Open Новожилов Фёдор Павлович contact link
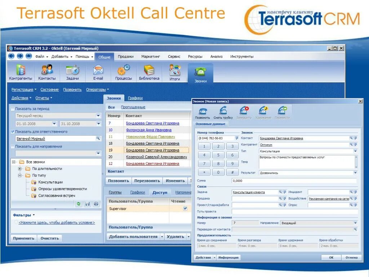The height and width of the screenshot is (277, 369). point(150,137)
